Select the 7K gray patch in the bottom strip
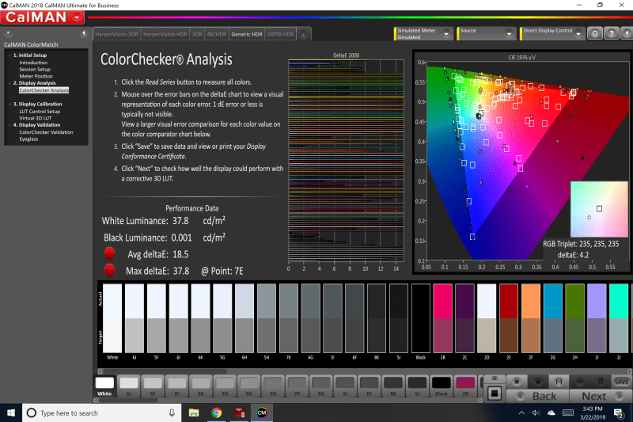 [298, 386]
